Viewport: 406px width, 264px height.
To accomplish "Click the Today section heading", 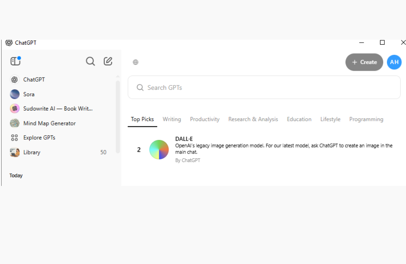I will (16, 175).
